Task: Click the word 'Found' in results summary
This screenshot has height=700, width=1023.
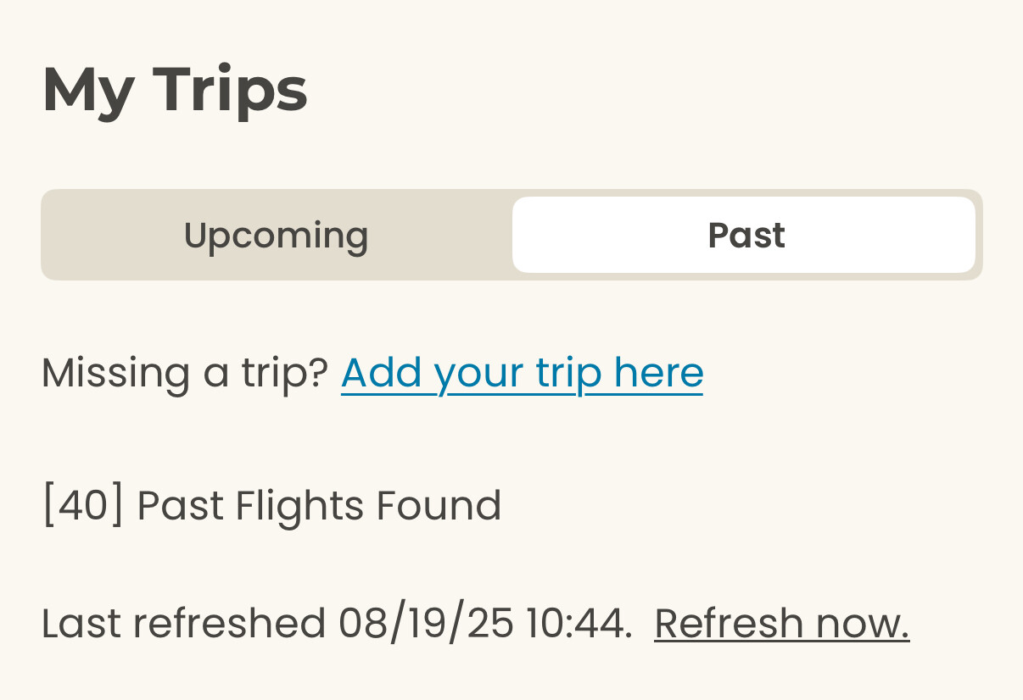Action: coord(439,506)
